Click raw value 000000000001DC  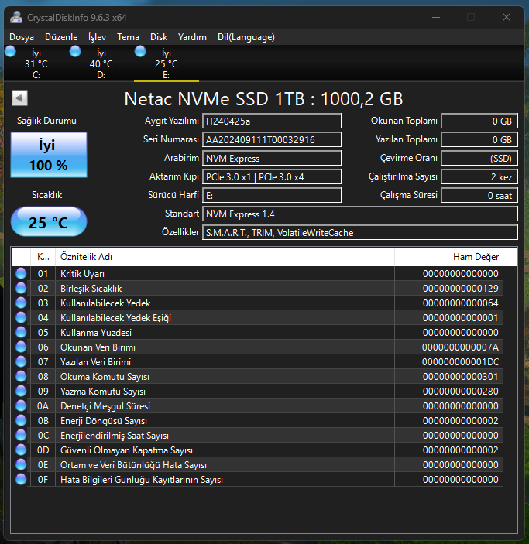460,362
